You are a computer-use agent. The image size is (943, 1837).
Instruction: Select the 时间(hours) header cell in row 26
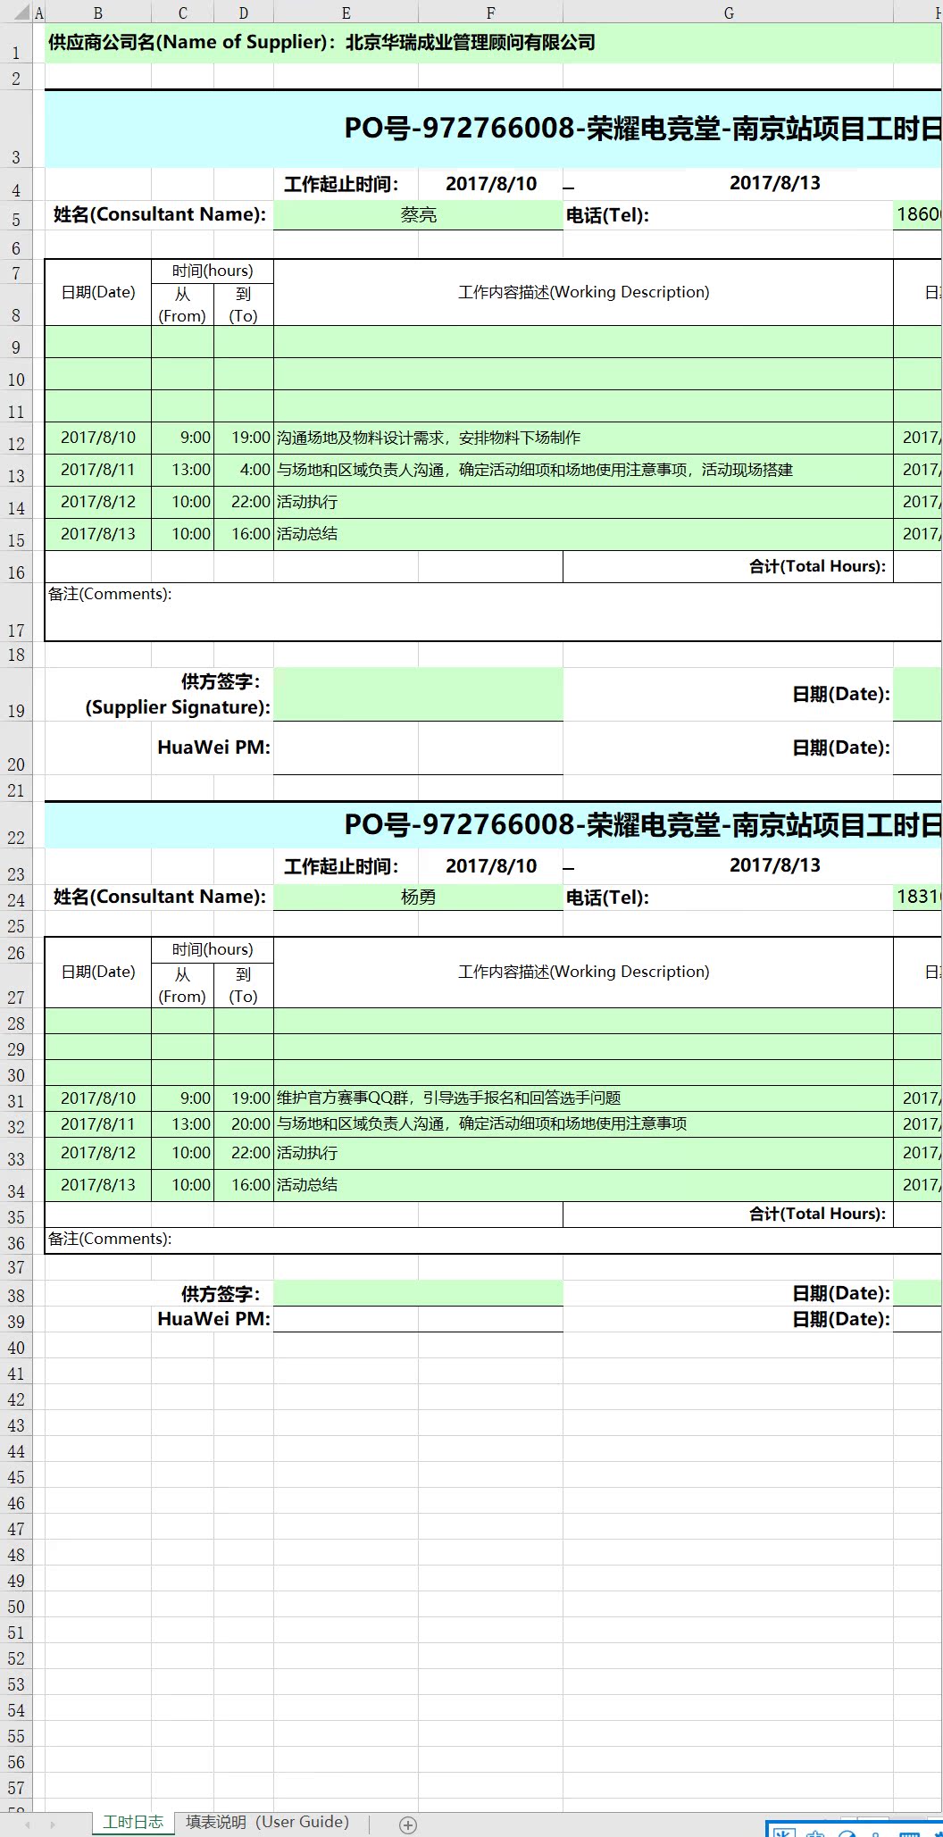213,949
